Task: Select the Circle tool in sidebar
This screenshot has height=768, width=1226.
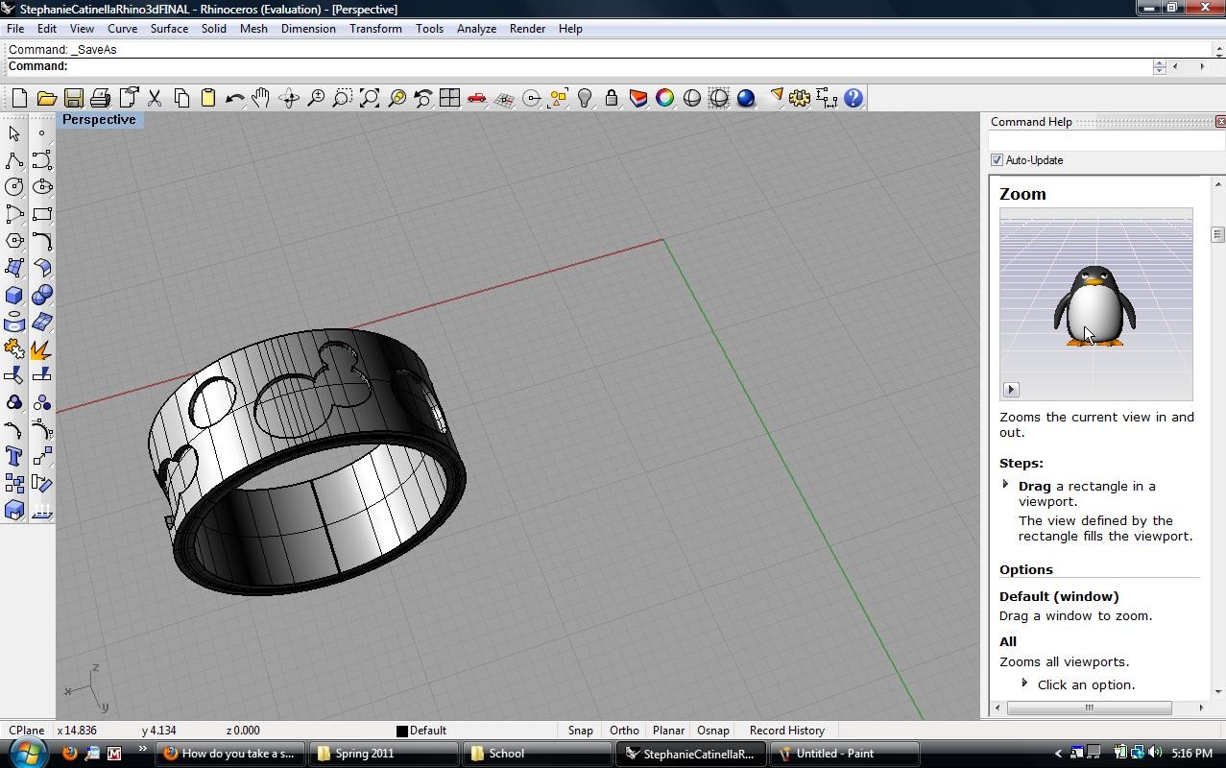Action: pos(14,187)
